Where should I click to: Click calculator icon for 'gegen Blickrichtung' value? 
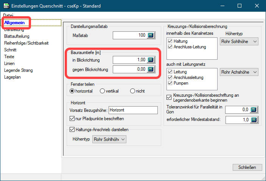click(x=151, y=69)
